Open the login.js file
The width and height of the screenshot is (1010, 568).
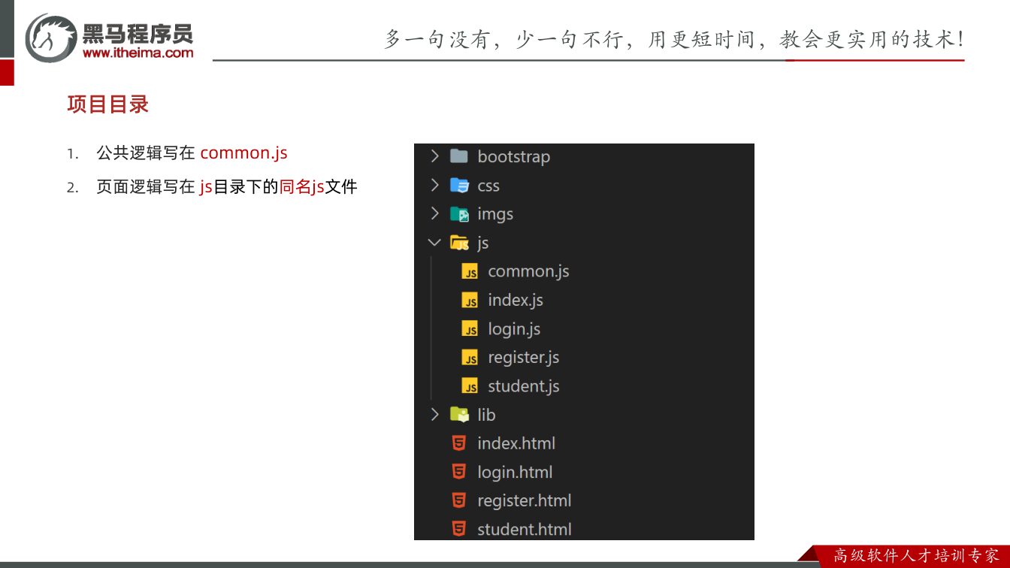[x=514, y=329]
